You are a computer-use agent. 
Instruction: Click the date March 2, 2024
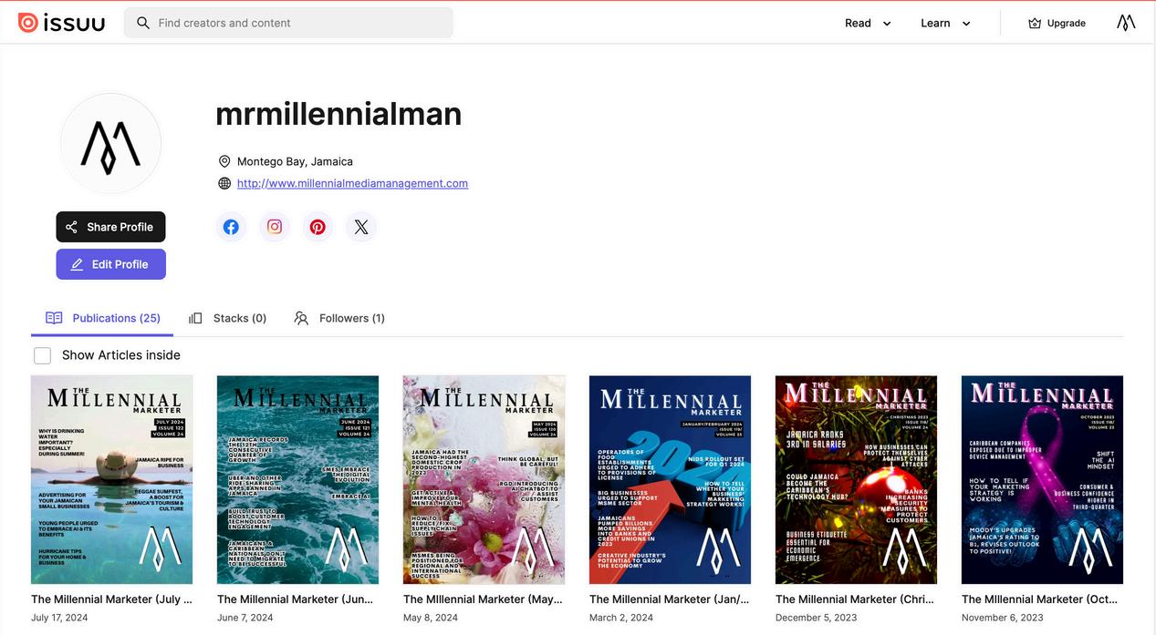(x=621, y=618)
